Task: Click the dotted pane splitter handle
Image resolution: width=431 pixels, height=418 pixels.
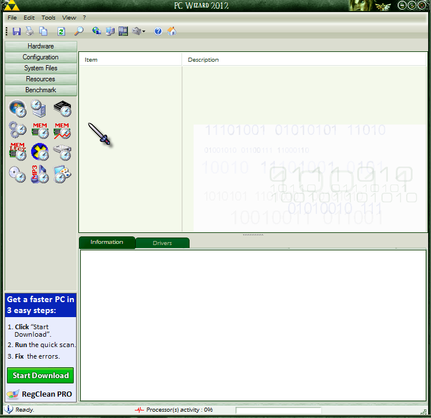Action: (x=253, y=235)
